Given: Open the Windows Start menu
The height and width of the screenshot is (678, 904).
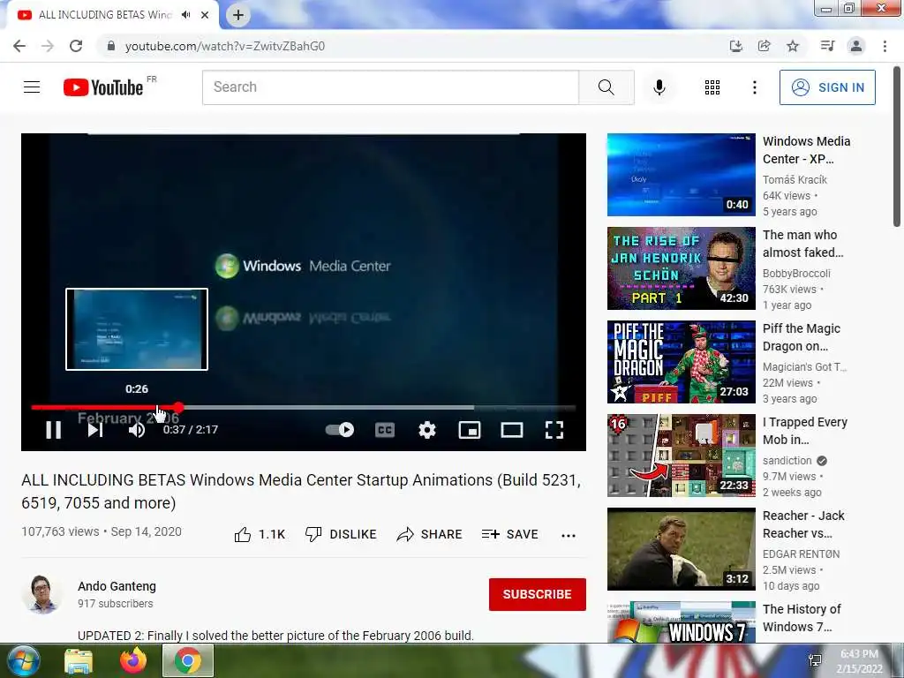Looking at the screenshot, I should (x=23, y=660).
